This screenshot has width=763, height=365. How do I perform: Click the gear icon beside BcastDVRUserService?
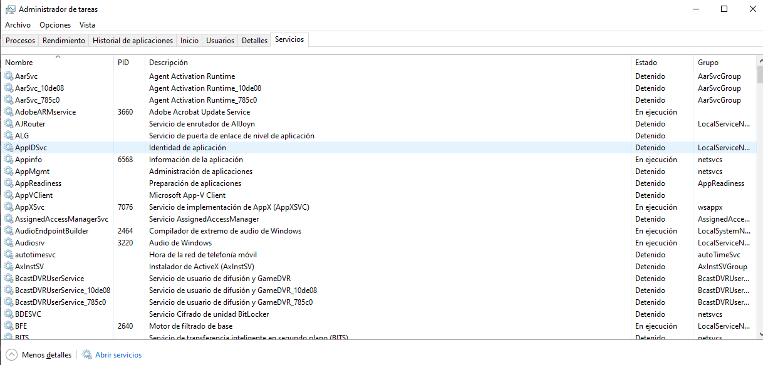pyautogui.click(x=9, y=279)
